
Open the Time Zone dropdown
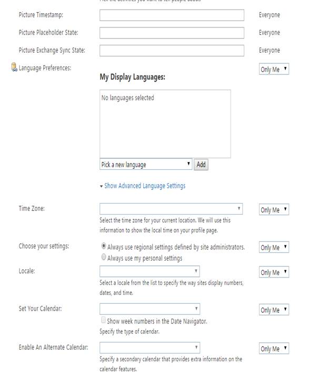point(171,209)
